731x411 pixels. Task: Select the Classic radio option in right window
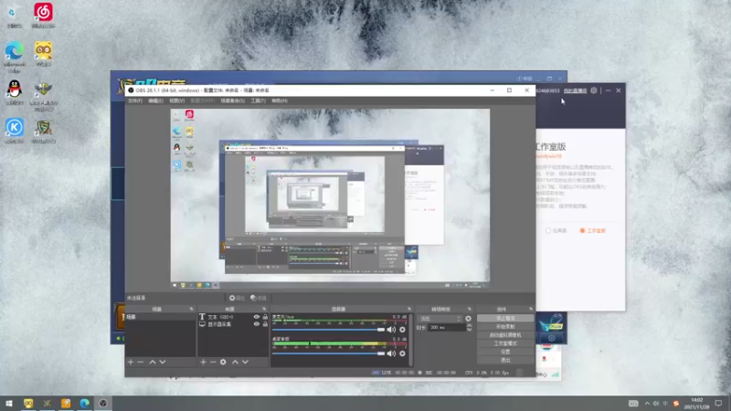(x=556, y=231)
